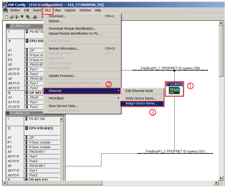This screenshot has width=227, height=188.
Task: Click the Open folder toolbar icon
Action: pyautogui.click(x=12, y=17)
